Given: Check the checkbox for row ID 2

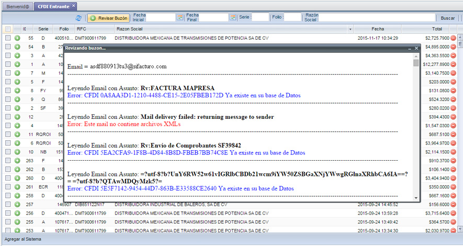Looking at the screenshot, I should [8, 108].
